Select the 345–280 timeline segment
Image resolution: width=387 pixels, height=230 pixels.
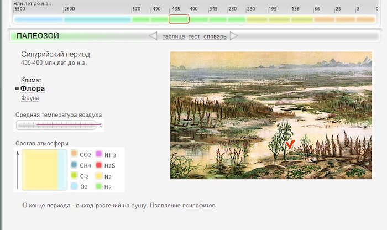tap(218, 19)
